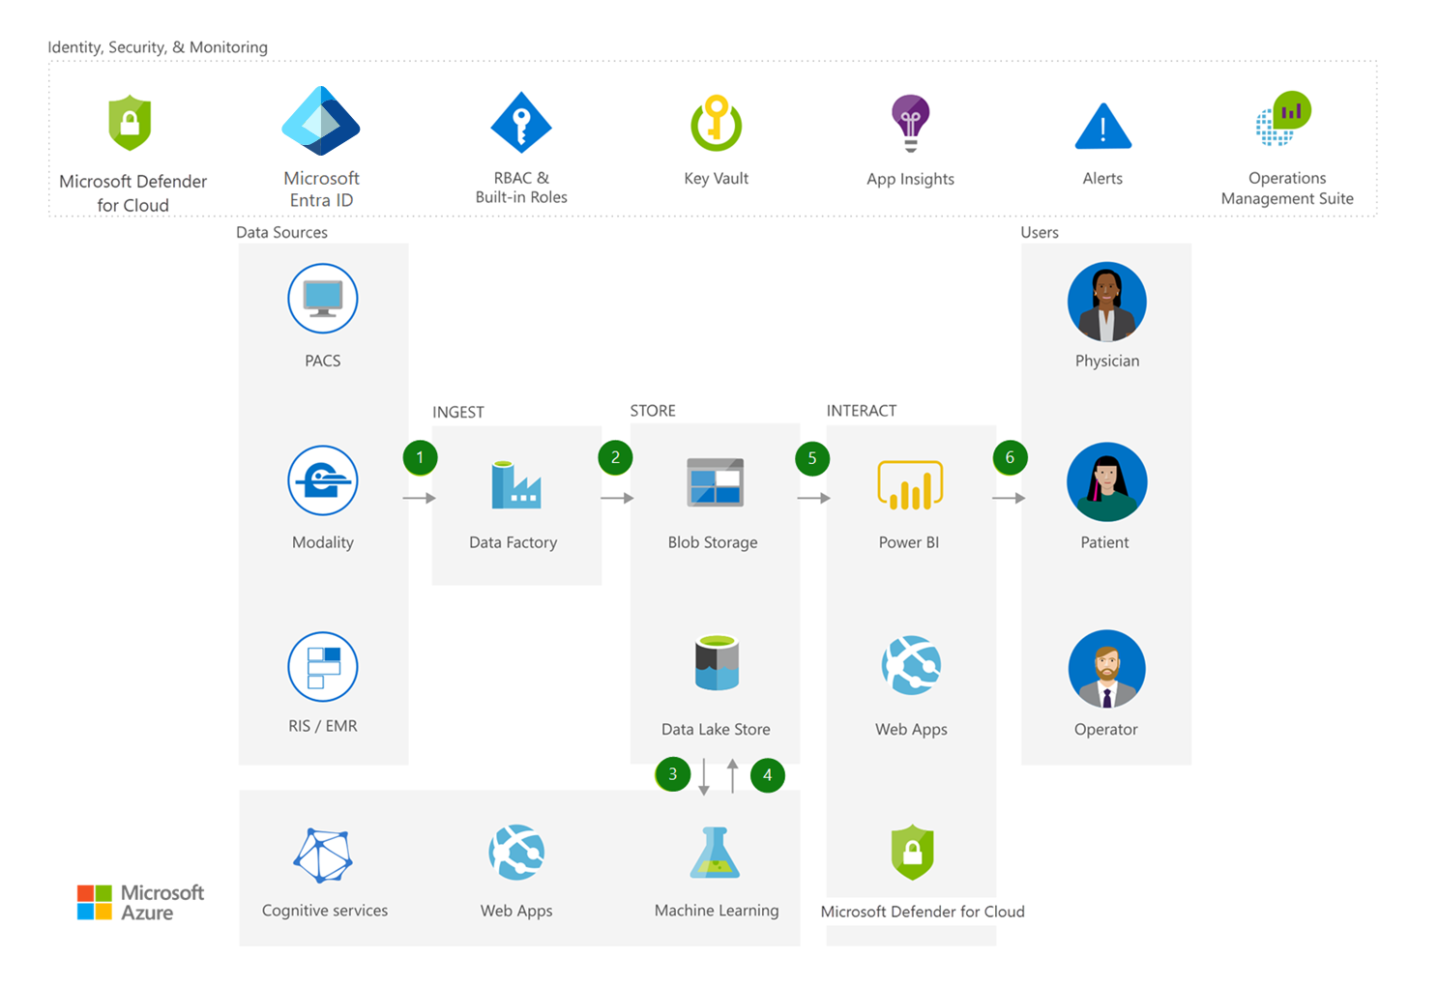Click the "STORE" label
Image resolution: width=1438 pixels, height=986 pixels.
tap(653, 411)
